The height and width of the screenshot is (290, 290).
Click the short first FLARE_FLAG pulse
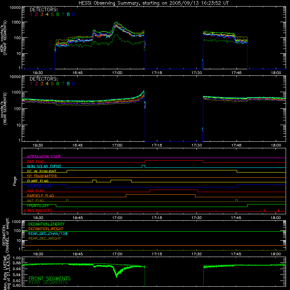94,180
